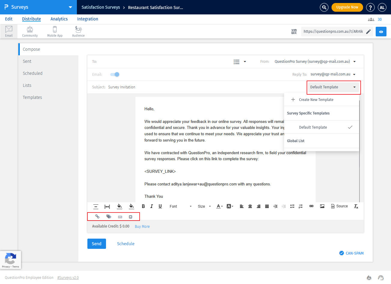Open the Templates section in the sidebar

[x=33, y=97]
